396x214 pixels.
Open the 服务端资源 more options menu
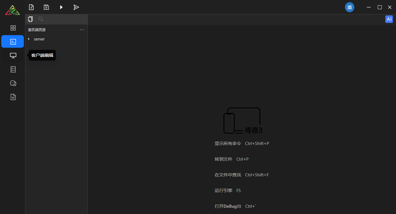[x=82, y=30]
